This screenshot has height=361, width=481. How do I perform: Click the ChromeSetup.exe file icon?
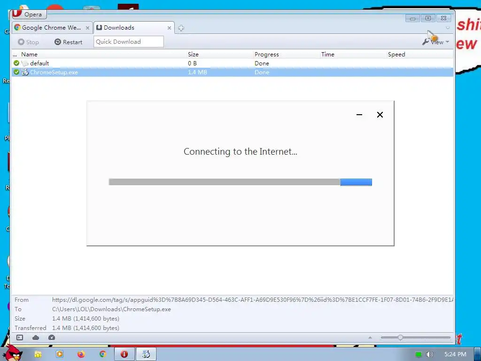[x=25, y=72]
